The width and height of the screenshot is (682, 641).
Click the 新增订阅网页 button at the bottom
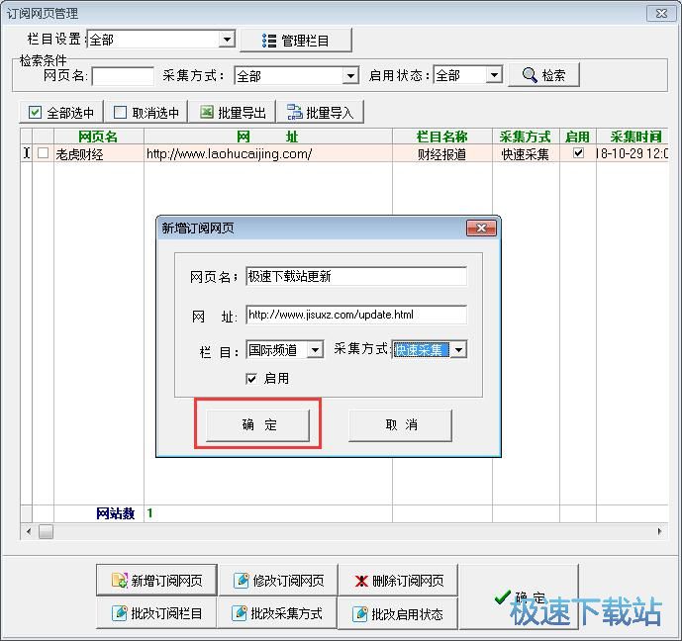point(156,580)
